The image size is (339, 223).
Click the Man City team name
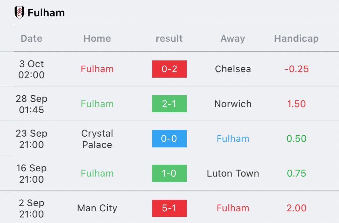coord(97,208)
